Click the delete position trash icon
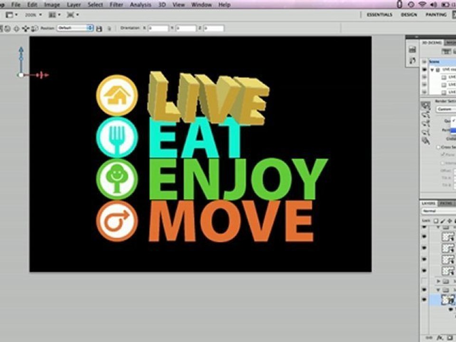The width and height of the screenshot is (456, 342). click(109, 28)
